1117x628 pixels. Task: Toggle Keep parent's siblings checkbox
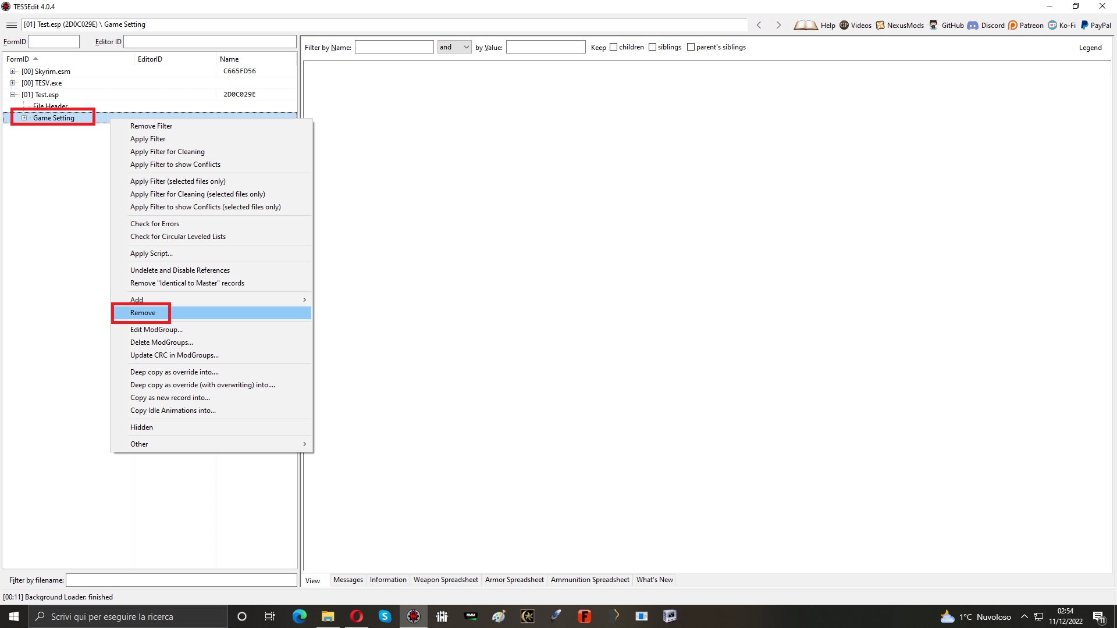pos(691,47)
